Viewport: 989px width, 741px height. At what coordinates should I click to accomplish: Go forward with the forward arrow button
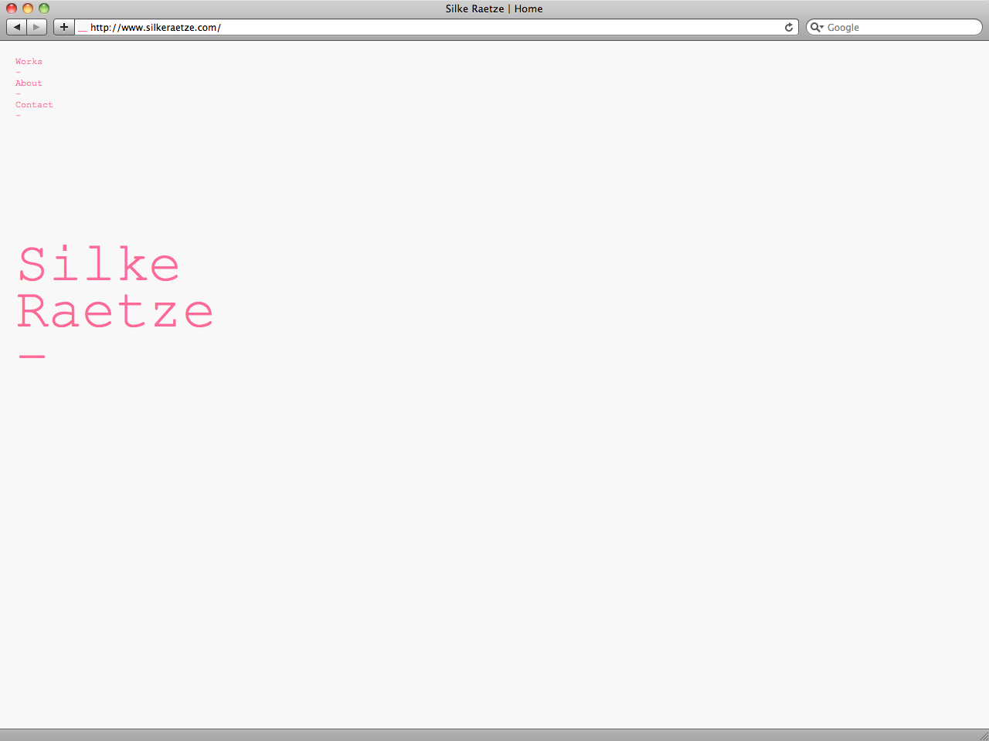coord(37,27)
